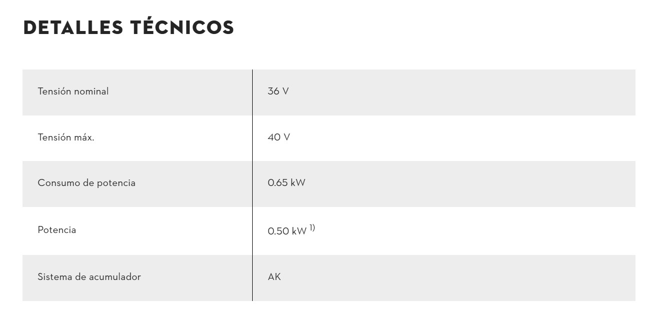Click the 0.50 kW value

coord(287,231)
